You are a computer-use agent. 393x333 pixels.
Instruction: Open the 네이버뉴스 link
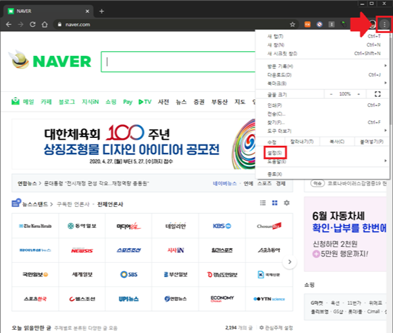[x=225, y=183]
